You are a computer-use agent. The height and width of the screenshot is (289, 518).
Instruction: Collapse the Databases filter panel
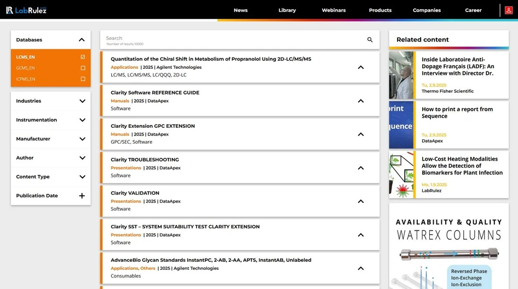coord(82,40)
